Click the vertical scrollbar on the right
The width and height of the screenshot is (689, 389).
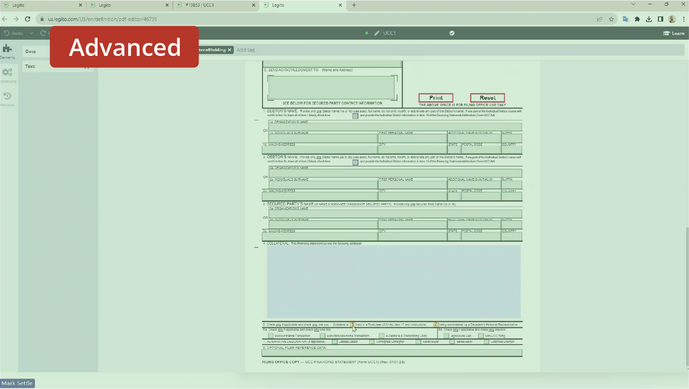tap(687, 296)
